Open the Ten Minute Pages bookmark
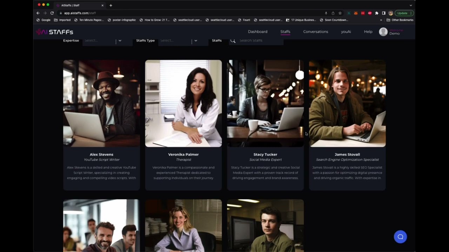This screenshot has height=252, width=449. tap(89, 20)
